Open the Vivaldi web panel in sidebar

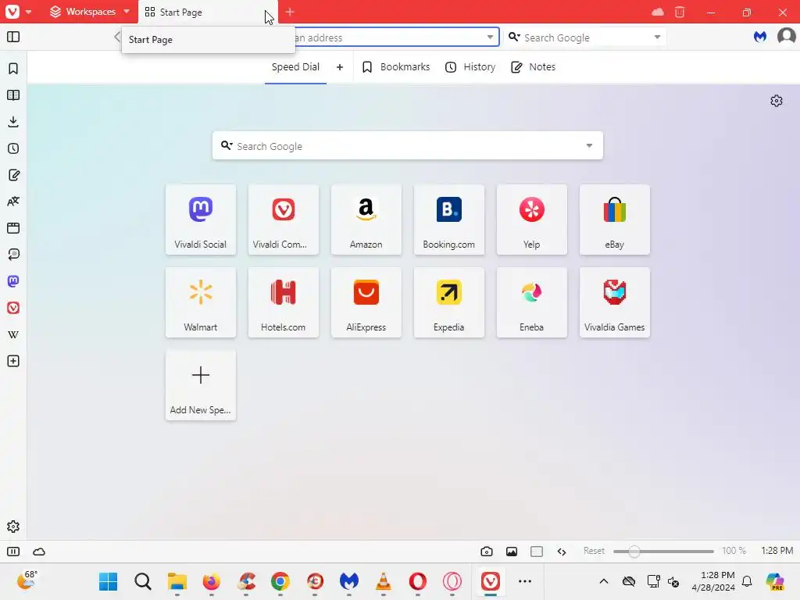coord(13,308)
